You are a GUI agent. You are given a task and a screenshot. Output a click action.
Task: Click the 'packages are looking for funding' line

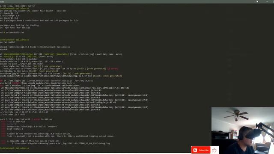tap(19, 25)
